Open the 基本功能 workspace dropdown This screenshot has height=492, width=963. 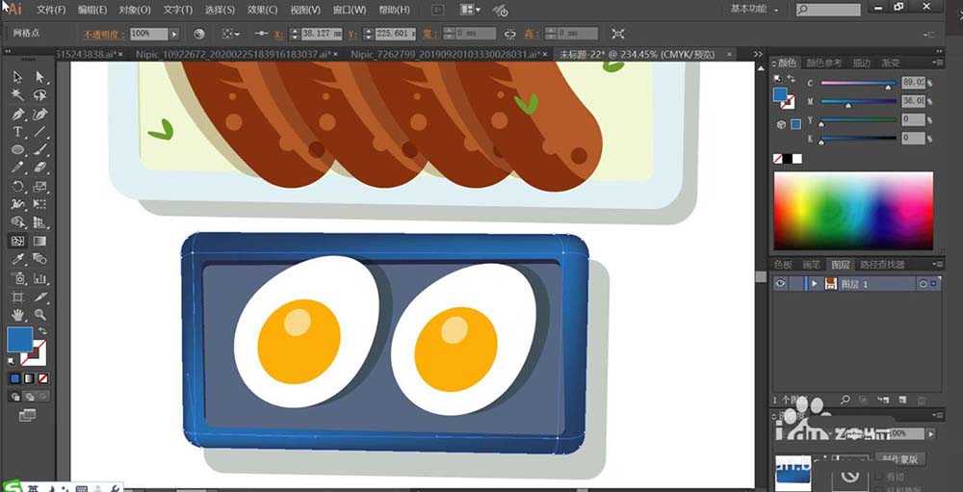pos(755,10)
